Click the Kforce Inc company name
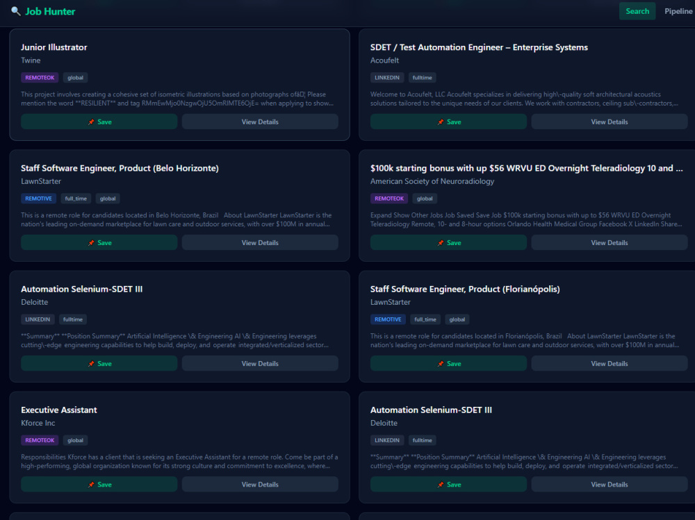Viewport: 695px width, 520px height. point(38,423)
